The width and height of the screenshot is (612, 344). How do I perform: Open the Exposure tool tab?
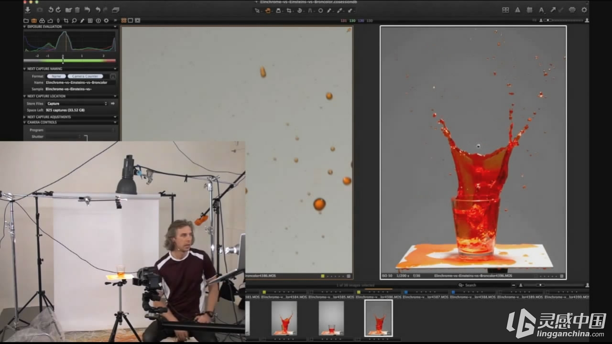(x=50, y=21)
